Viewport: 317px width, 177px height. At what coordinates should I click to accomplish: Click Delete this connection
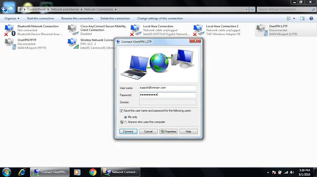[x=115, y=18]
